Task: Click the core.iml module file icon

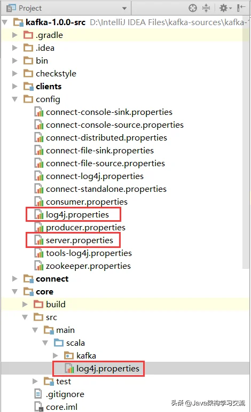Action: [x=38, y=407]
